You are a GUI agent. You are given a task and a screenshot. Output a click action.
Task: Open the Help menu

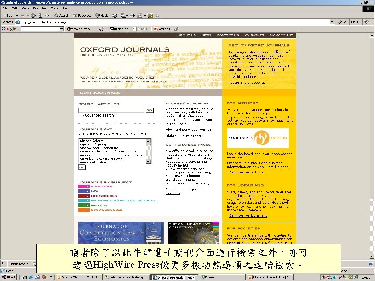point(66,8)
